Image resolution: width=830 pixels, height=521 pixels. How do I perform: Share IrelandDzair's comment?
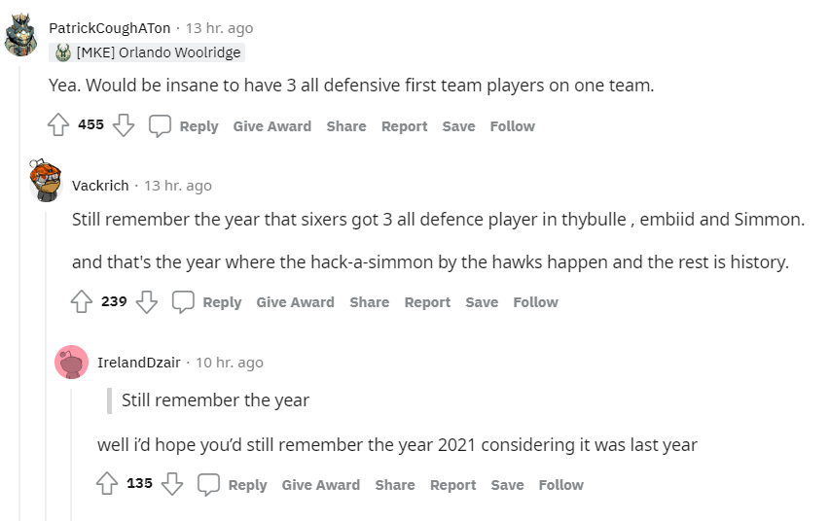(x=395, y=485)
